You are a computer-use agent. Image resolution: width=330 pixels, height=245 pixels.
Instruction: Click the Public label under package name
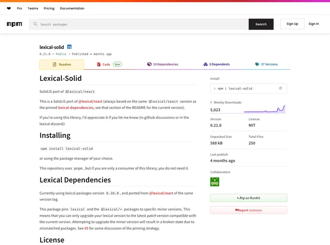point(61,54)
